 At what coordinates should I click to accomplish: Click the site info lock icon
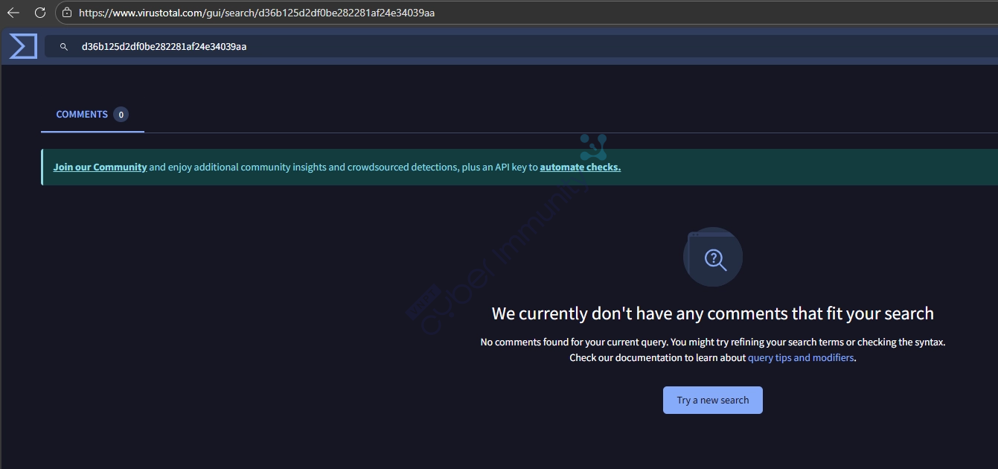pyautogui.click(x=67, y=13)
